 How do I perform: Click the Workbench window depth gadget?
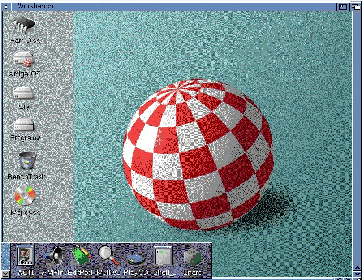(356, 7)
